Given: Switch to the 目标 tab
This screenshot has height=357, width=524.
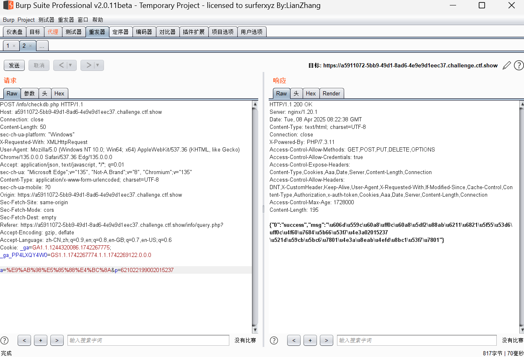Looking at the screenshot, I should tap(35, 32).
